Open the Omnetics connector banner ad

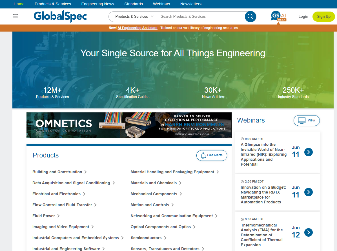pos(129,125)
